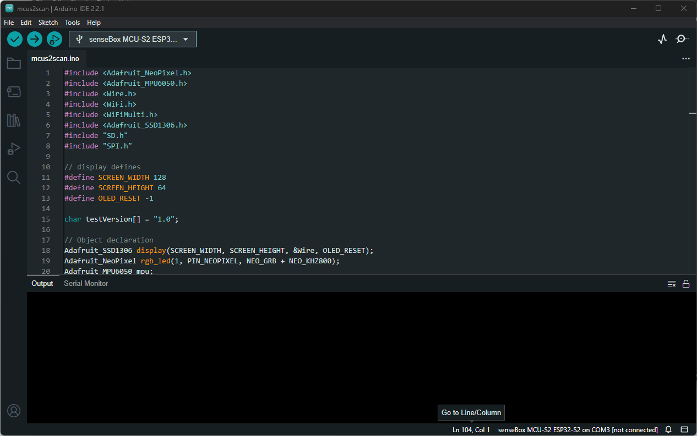Toggle the notifications bell icon
This screenshot has height=436, width=697.
click(x=668, y=429)
